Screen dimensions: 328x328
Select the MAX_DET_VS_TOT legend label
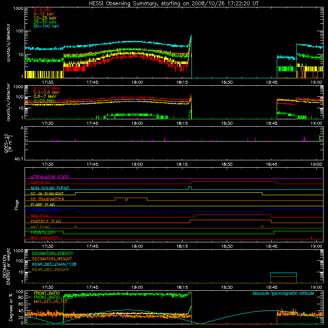point(50,301)
